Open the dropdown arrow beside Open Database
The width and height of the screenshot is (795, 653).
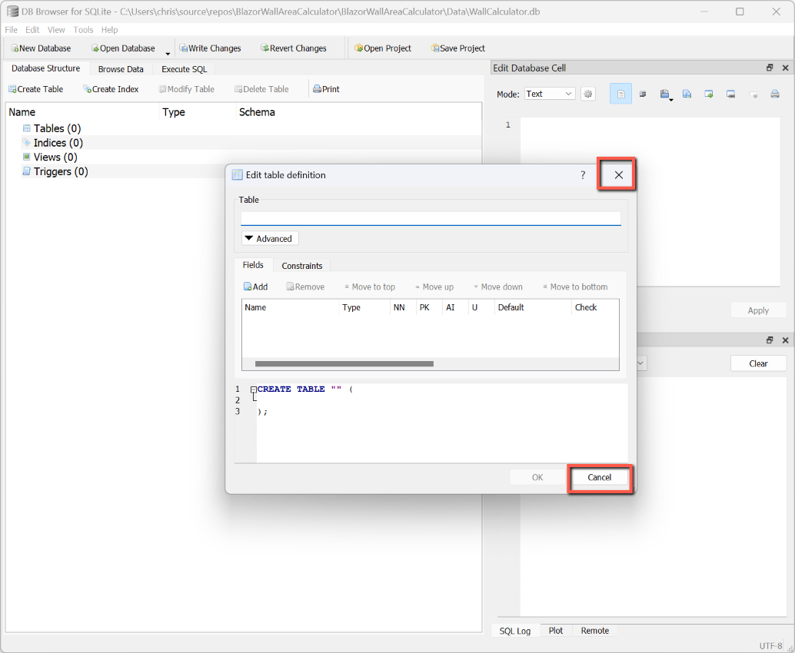pyautogui.click(x=168, y=51)
